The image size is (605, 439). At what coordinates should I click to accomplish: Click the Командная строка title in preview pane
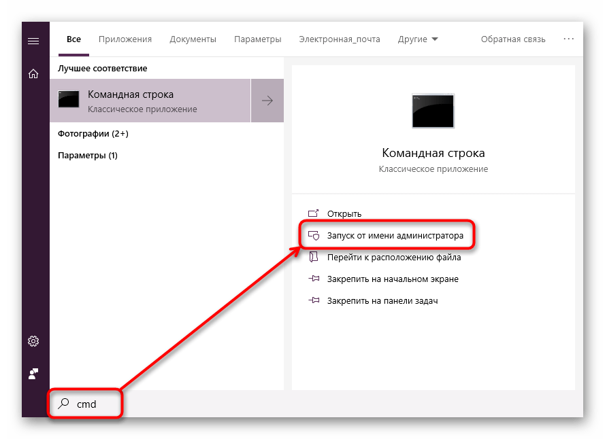434,153
